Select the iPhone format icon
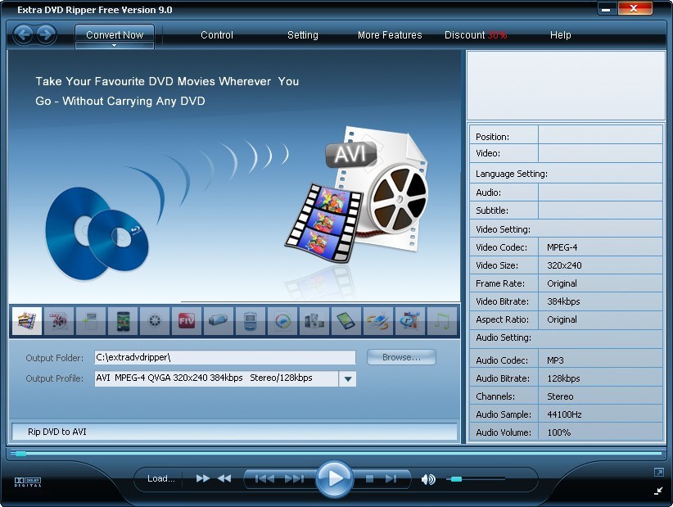This screenshot has width=673, height=507. 123,321
